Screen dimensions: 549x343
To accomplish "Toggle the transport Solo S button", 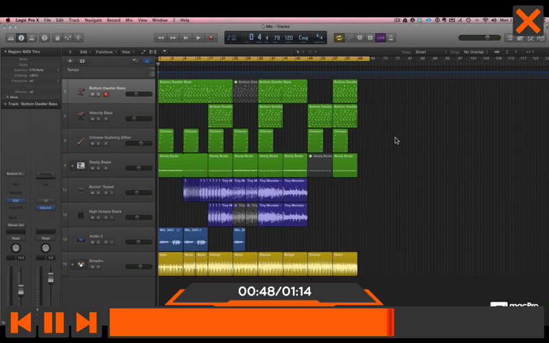I will 370,38.
